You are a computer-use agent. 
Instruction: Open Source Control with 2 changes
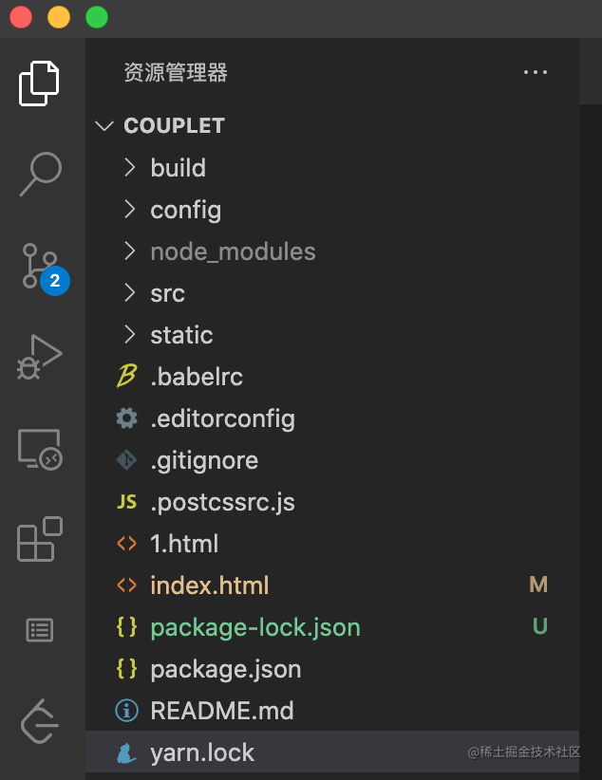coord(40,266)
